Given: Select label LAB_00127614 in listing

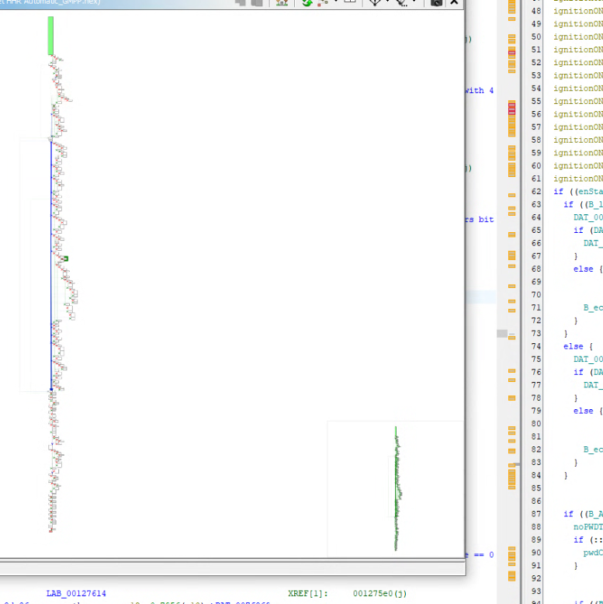Looking at the screenshot, I should pos(76,593).
